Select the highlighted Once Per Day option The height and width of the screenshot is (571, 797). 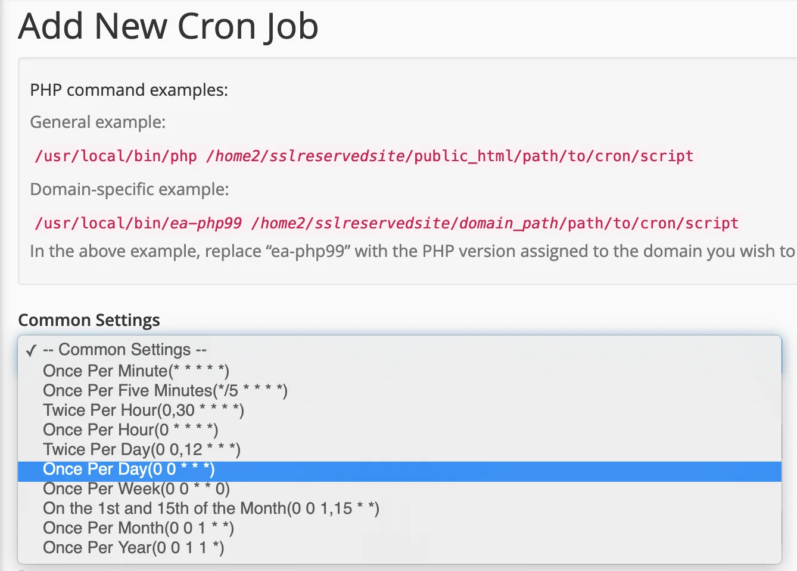click(x=129, y=469)
